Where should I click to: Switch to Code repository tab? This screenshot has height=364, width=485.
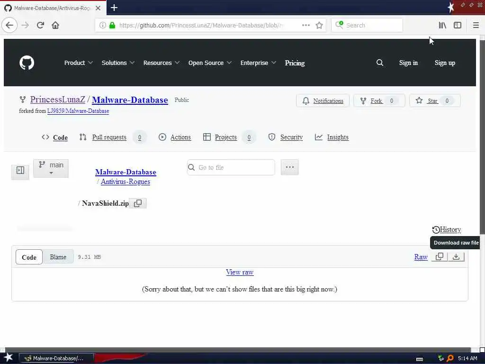(55, 137)
